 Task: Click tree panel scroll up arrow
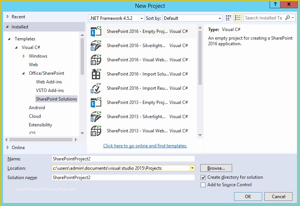point(82,35)
